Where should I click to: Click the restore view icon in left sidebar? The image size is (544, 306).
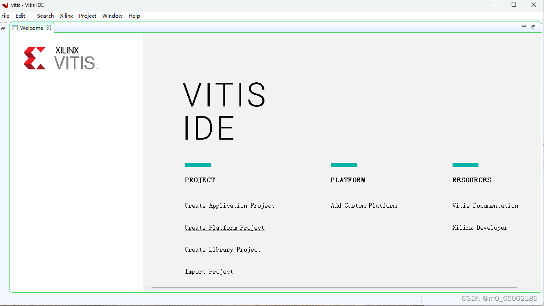click(3, 28)
